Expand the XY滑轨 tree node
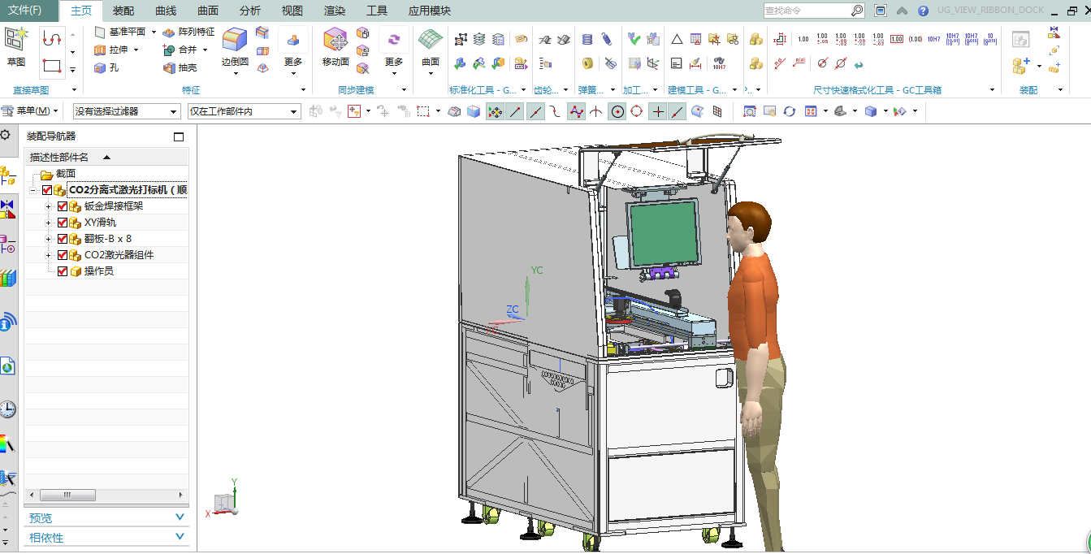The width and height of the screenshot is (1091, 554). click(49, 223)
